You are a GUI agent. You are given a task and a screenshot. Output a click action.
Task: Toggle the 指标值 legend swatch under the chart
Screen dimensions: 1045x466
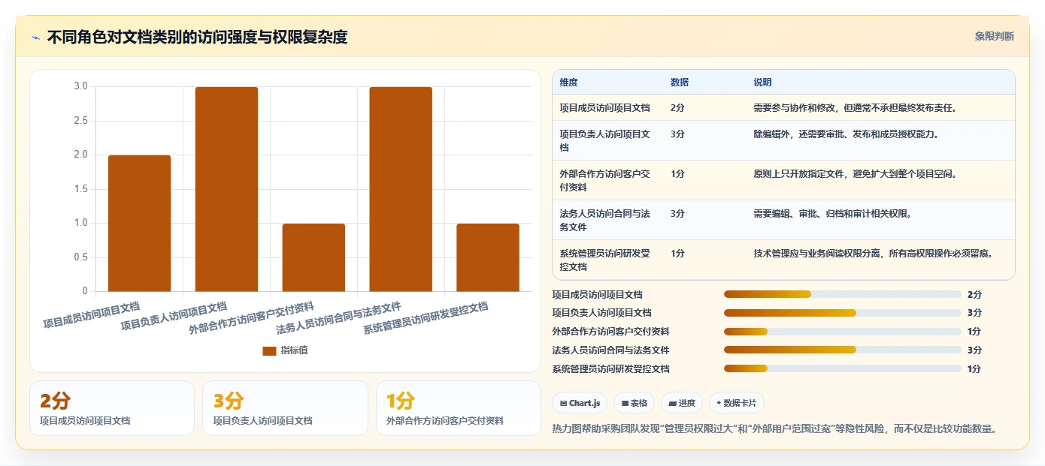tap(269, 350)
